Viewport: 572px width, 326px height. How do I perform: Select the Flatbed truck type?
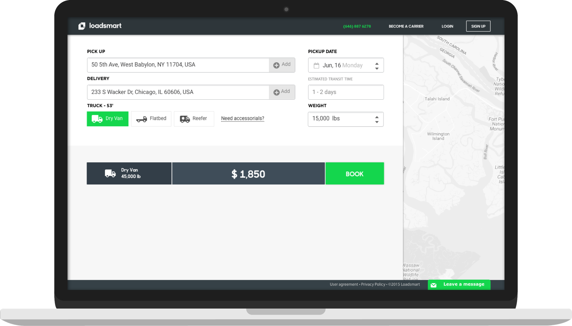pyautogui.click(x=151, y=119)
